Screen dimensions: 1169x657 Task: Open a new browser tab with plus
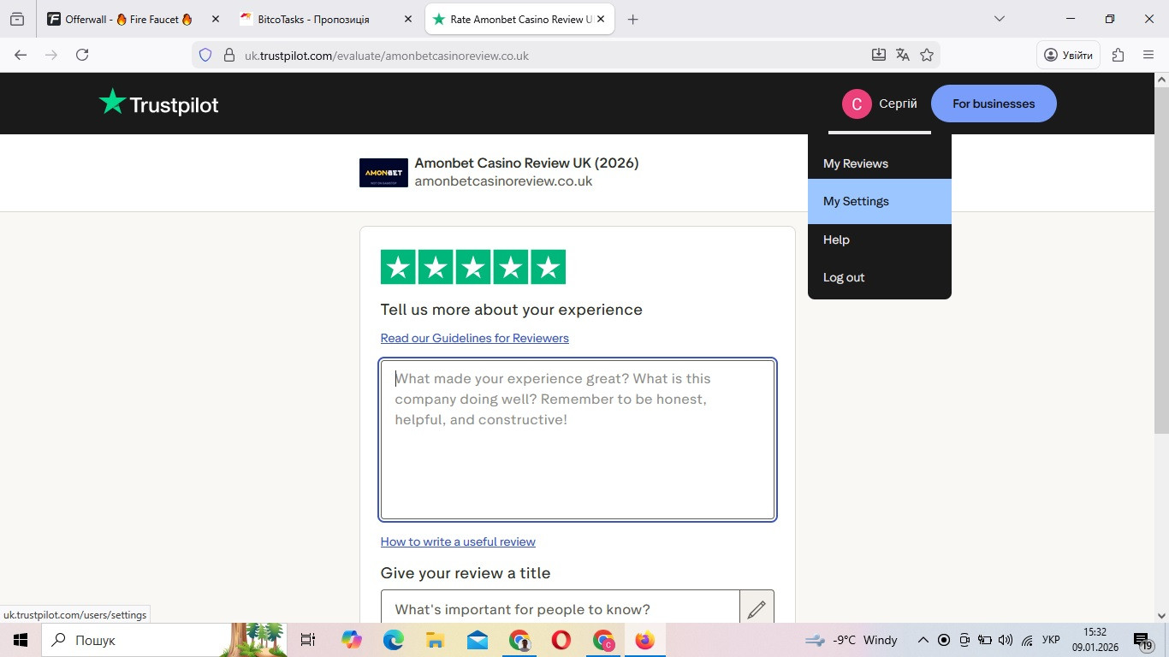click(633, 19)
